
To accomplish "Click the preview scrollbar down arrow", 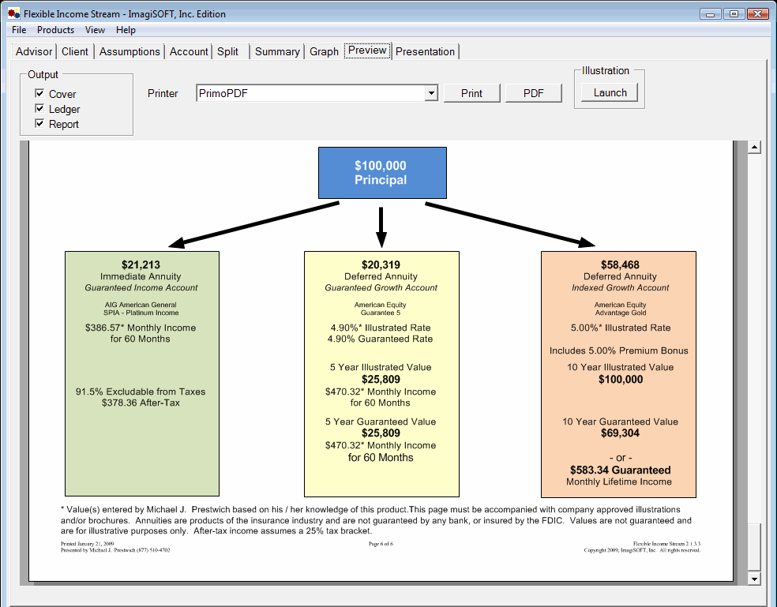I will click(754, 579).
